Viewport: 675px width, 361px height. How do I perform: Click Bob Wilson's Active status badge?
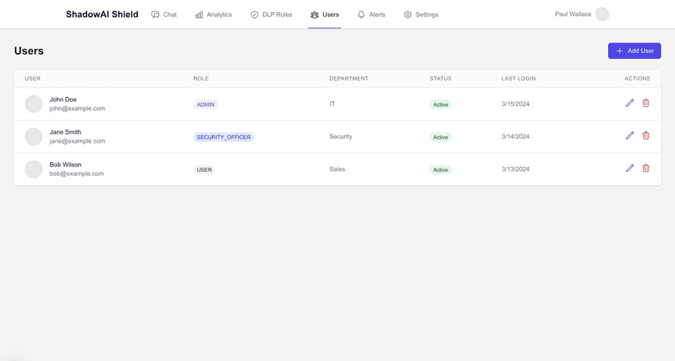coord(440,169)
